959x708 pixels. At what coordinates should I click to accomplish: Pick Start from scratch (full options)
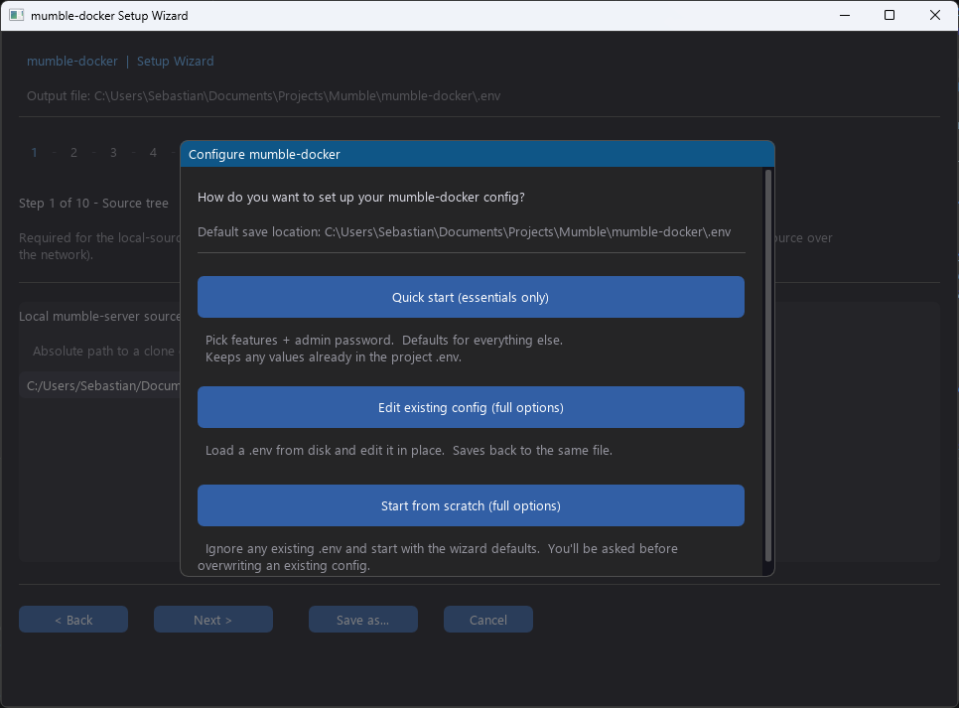tap(471, 505)
